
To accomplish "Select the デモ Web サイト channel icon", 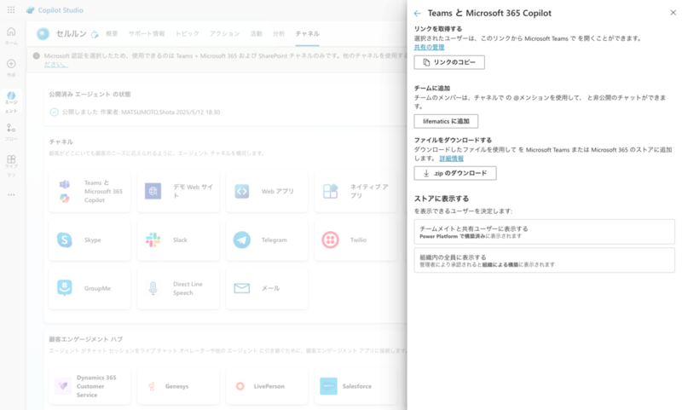I will coord(153,191).
